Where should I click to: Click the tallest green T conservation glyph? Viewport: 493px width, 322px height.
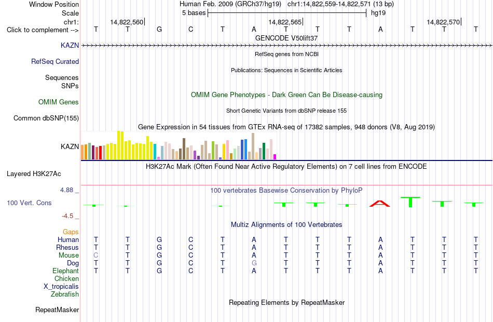(410, 202)
